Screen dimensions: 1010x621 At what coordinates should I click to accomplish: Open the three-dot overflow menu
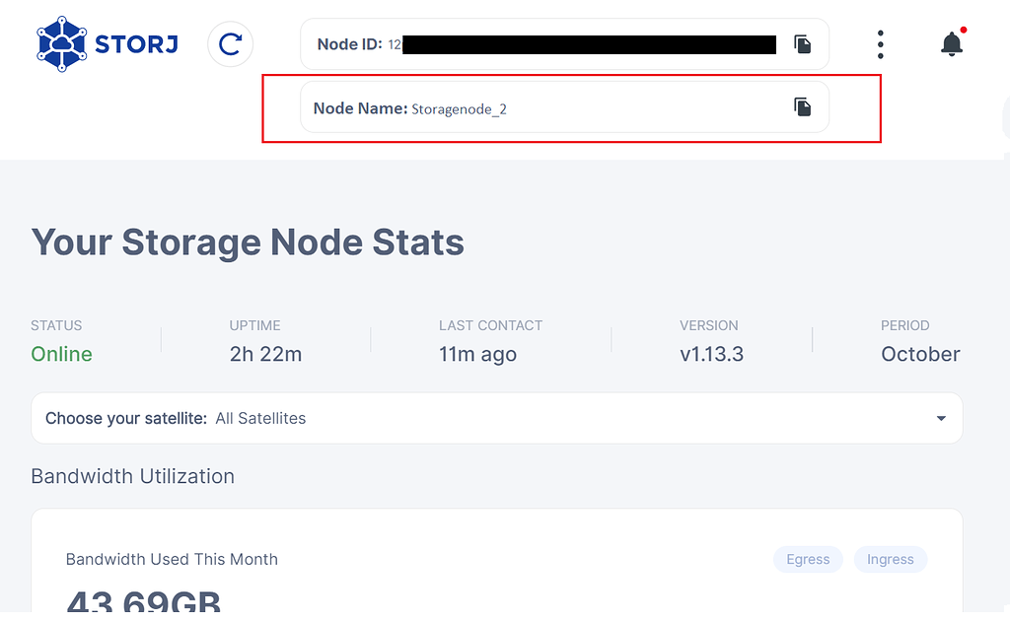(880, 43)
